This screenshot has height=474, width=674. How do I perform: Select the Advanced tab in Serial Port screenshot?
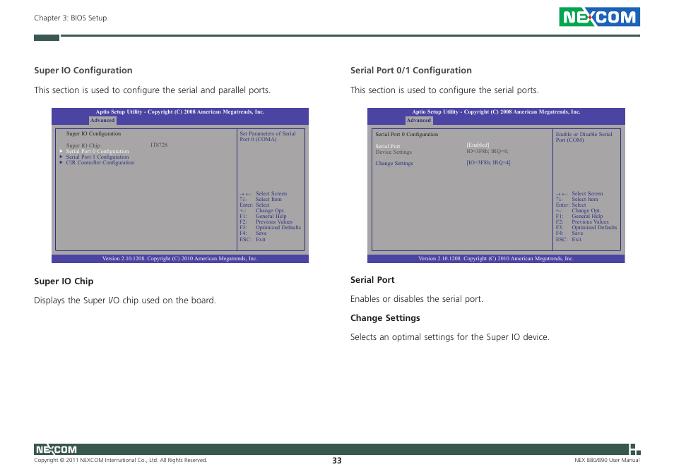[419, 121]
